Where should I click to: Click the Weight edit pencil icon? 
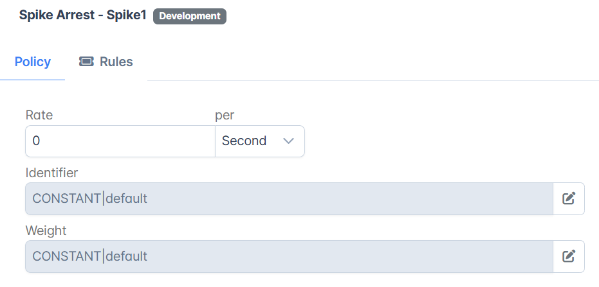coord(569,256)
